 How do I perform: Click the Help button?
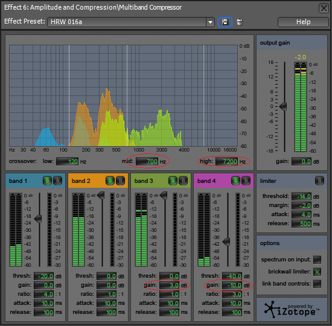coord(303,22)
